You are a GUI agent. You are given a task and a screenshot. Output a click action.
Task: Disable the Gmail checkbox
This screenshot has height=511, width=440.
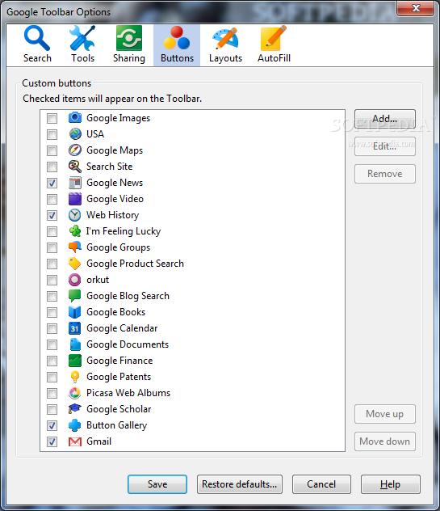pos(52,442)
